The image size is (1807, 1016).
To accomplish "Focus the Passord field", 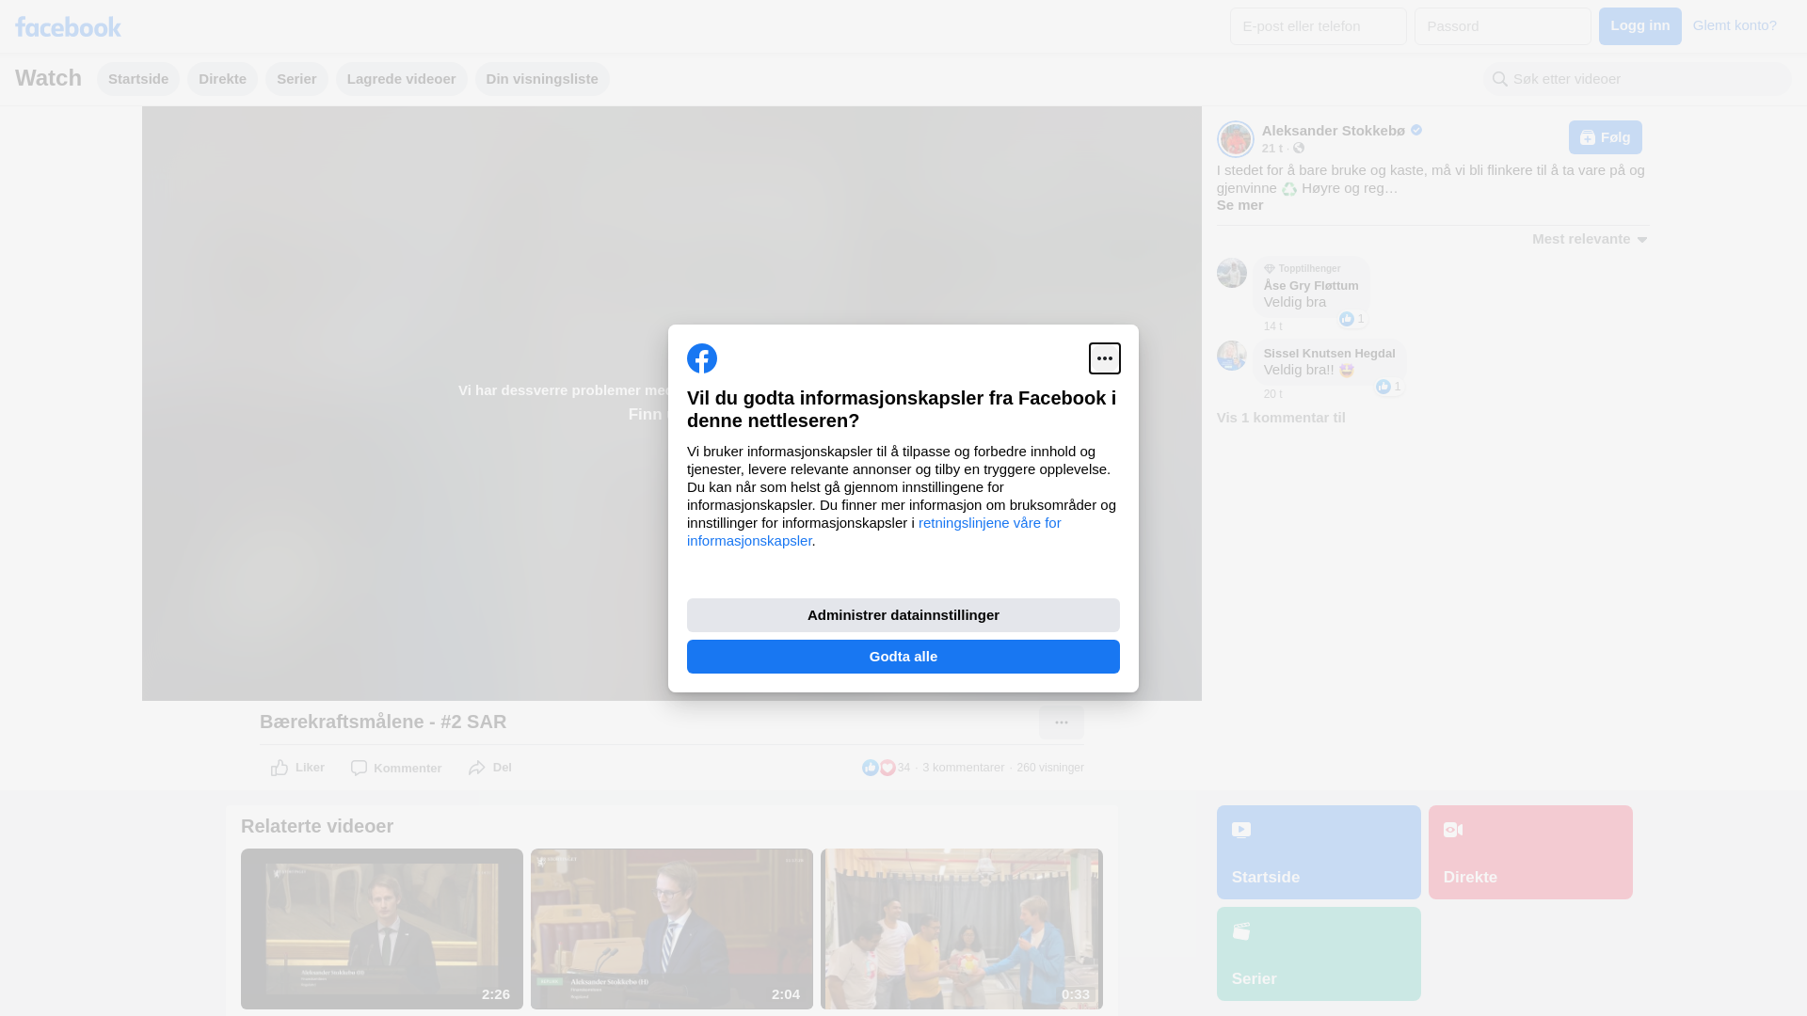I will pyautogui.click(x=1502, y=26).
